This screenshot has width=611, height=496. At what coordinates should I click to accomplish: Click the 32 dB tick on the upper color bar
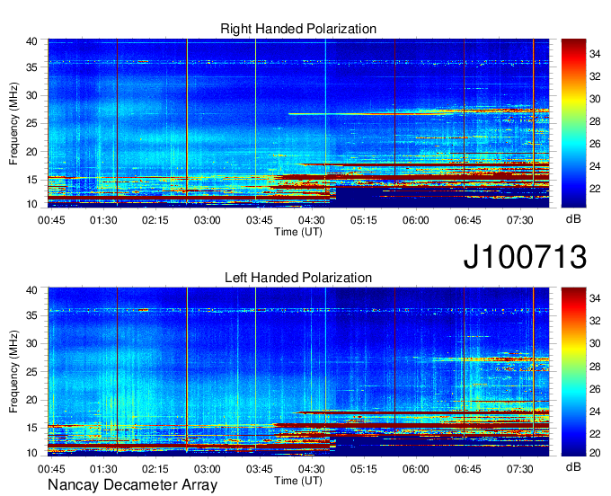595,76
